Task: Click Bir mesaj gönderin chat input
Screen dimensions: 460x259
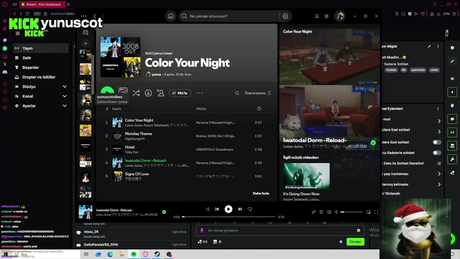Action: click(x=280, y=231)
